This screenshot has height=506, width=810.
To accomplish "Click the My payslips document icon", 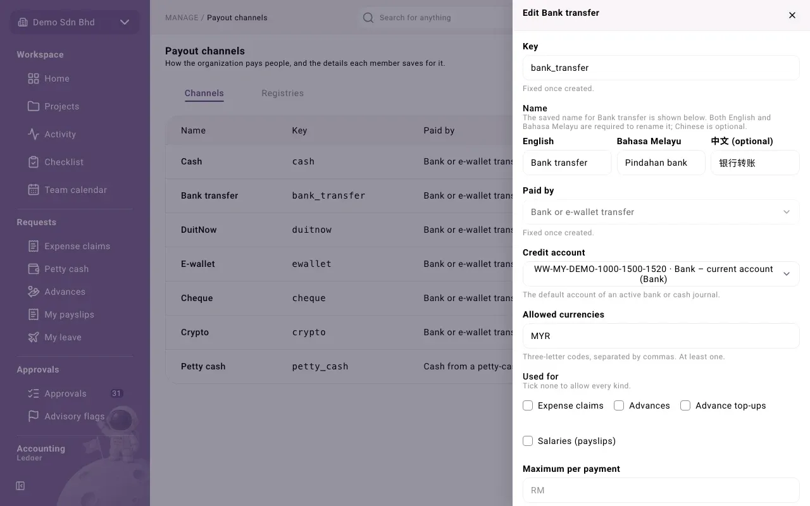I will tap(34, 314).
